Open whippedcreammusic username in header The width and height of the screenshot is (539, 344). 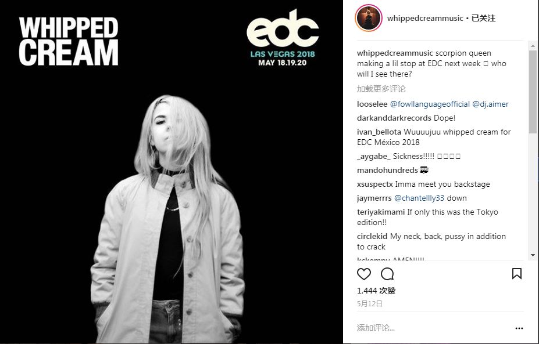pos(425,18)
